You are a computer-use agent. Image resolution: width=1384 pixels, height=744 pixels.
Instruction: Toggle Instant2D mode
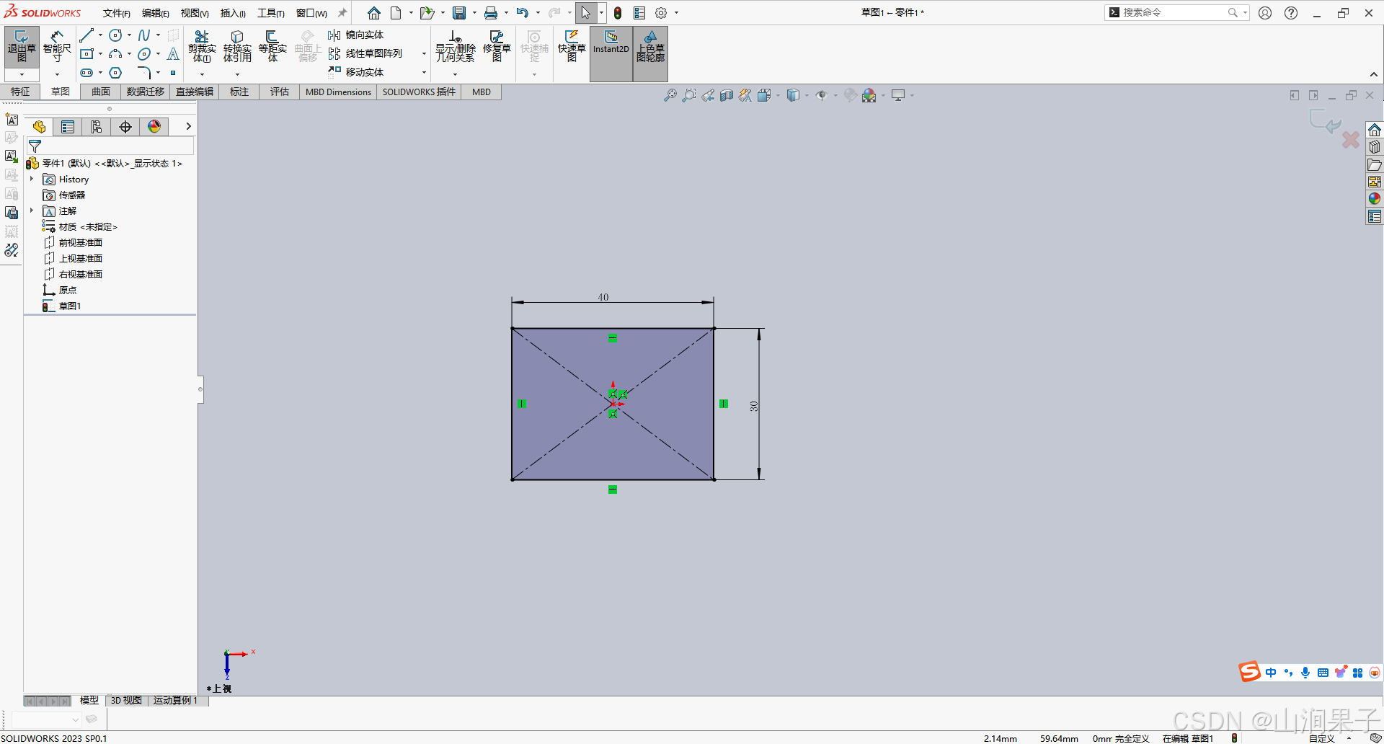click(x=610, y=48)
